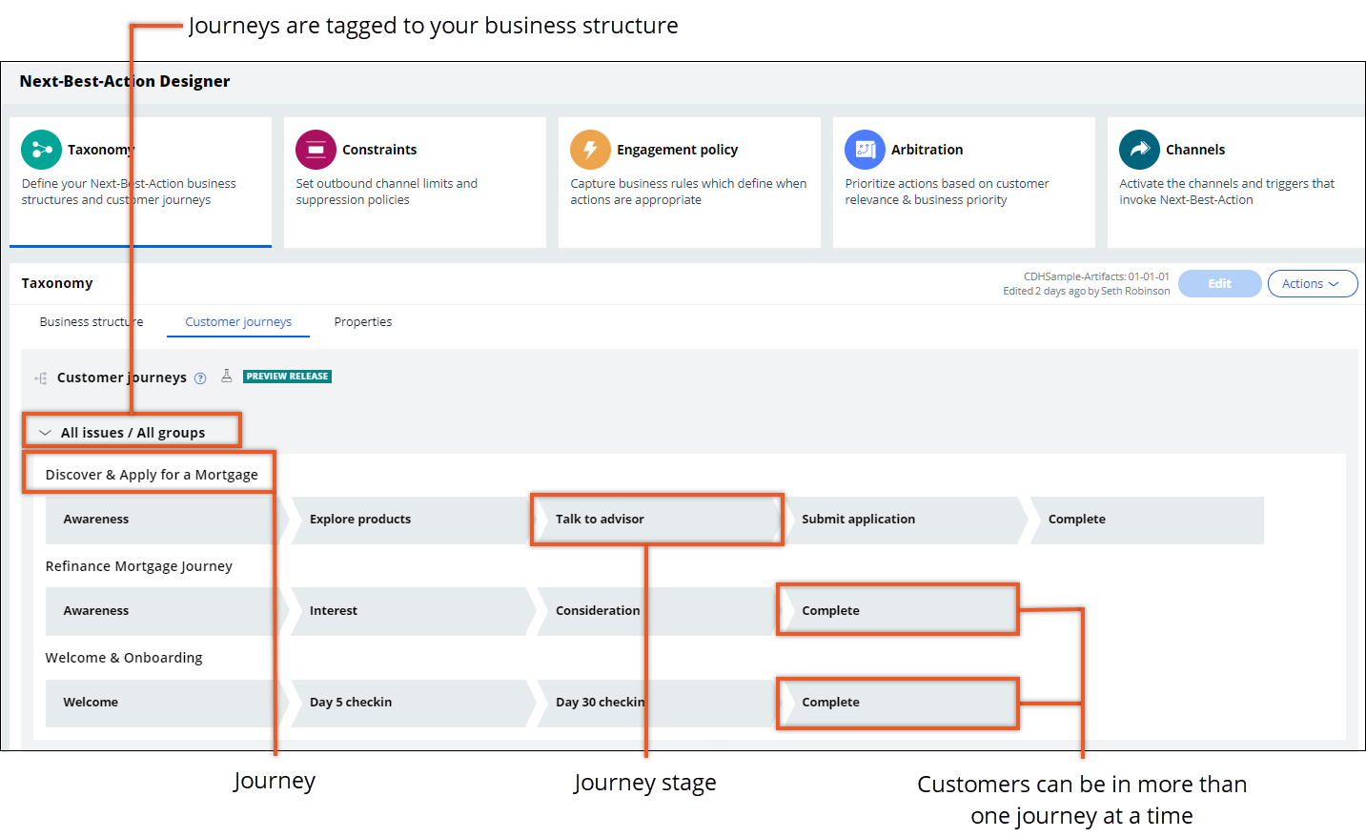1366x837 pixels.
Task: Click the orange Engagement policy lightning icon
Action: click(x=590, y=150)
